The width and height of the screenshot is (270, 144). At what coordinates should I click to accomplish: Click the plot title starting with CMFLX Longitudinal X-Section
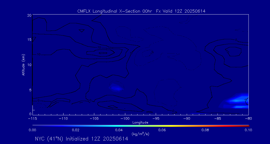pyautogui.click(x=141, y=11)
